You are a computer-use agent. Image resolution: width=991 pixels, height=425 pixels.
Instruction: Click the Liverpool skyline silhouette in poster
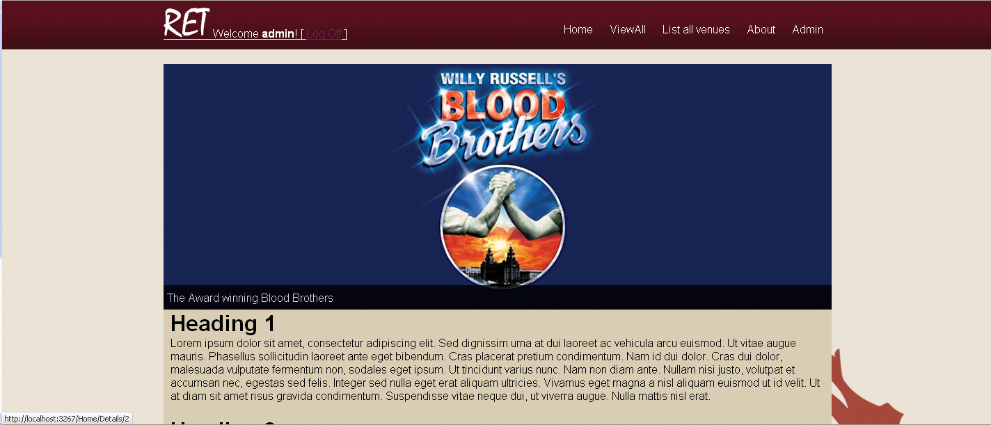coord(502,269)
